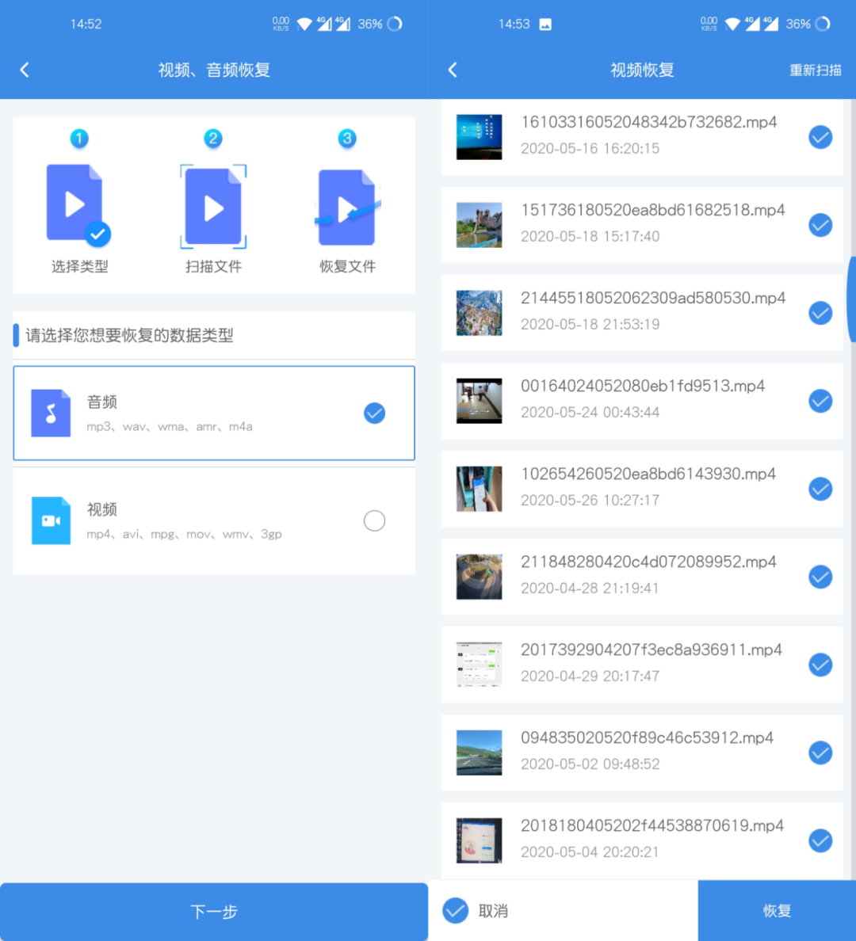Uncheck 151736180520ea8bd61682518.mp4
Screen dimensions: 856x941
(x=820, y=225)
